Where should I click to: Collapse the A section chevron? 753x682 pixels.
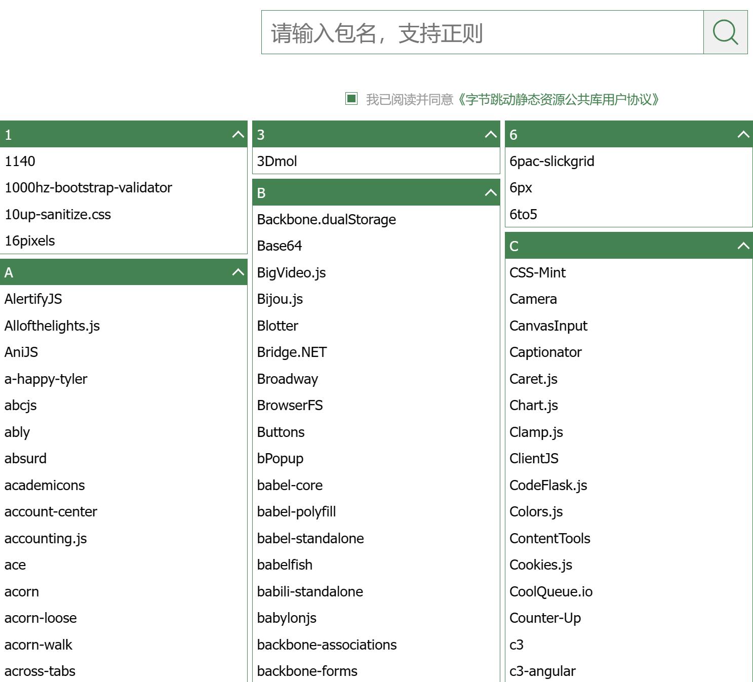click(x=237, y=272)
